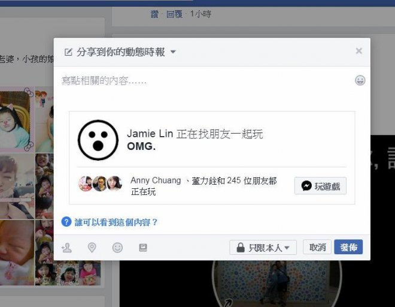Open the feeling/activity smiley icon
The height and width of the screenshot is (307, 395).
[117, 248]
